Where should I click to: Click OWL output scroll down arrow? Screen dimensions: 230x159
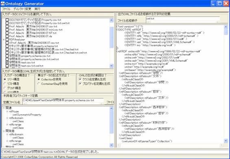coord(226,141)
